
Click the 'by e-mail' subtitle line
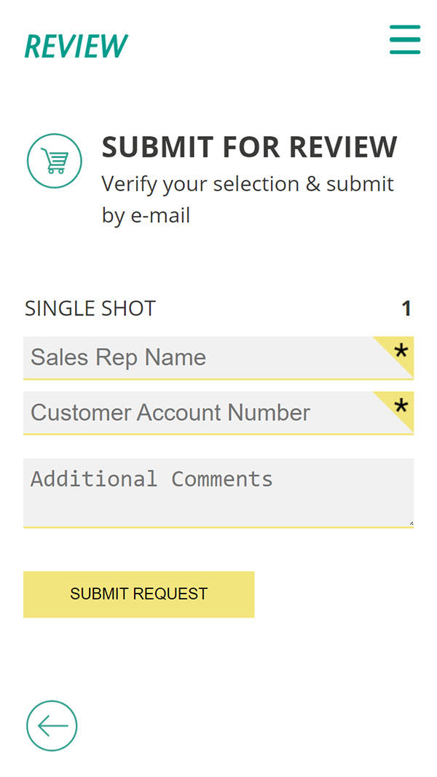(x=146, y=216)
